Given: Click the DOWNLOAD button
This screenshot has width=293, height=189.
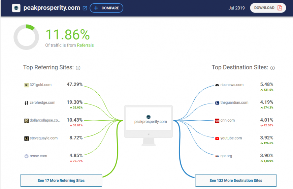Looking at the screenshot, I should coord(268,8).
